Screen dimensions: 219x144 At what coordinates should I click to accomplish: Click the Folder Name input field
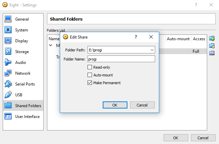121,59
